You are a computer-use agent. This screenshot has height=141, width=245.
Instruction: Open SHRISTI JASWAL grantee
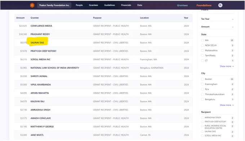point(39,76)
